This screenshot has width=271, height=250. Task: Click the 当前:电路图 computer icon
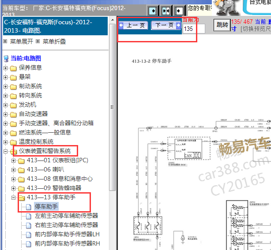pos(6,59)
